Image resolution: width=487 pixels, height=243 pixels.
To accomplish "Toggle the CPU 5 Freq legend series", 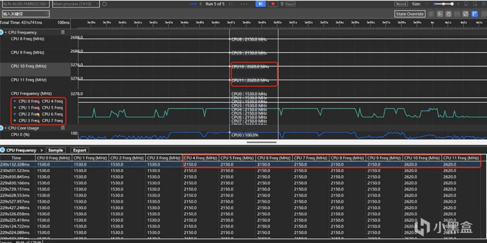I will tap(52, 108).
